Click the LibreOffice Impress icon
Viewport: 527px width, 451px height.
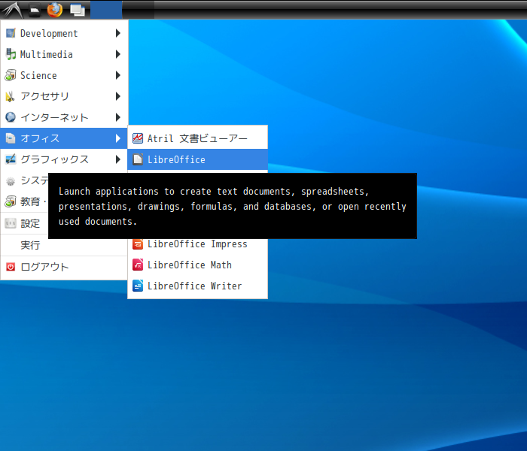pyautogui.click(x=138, y=244)
